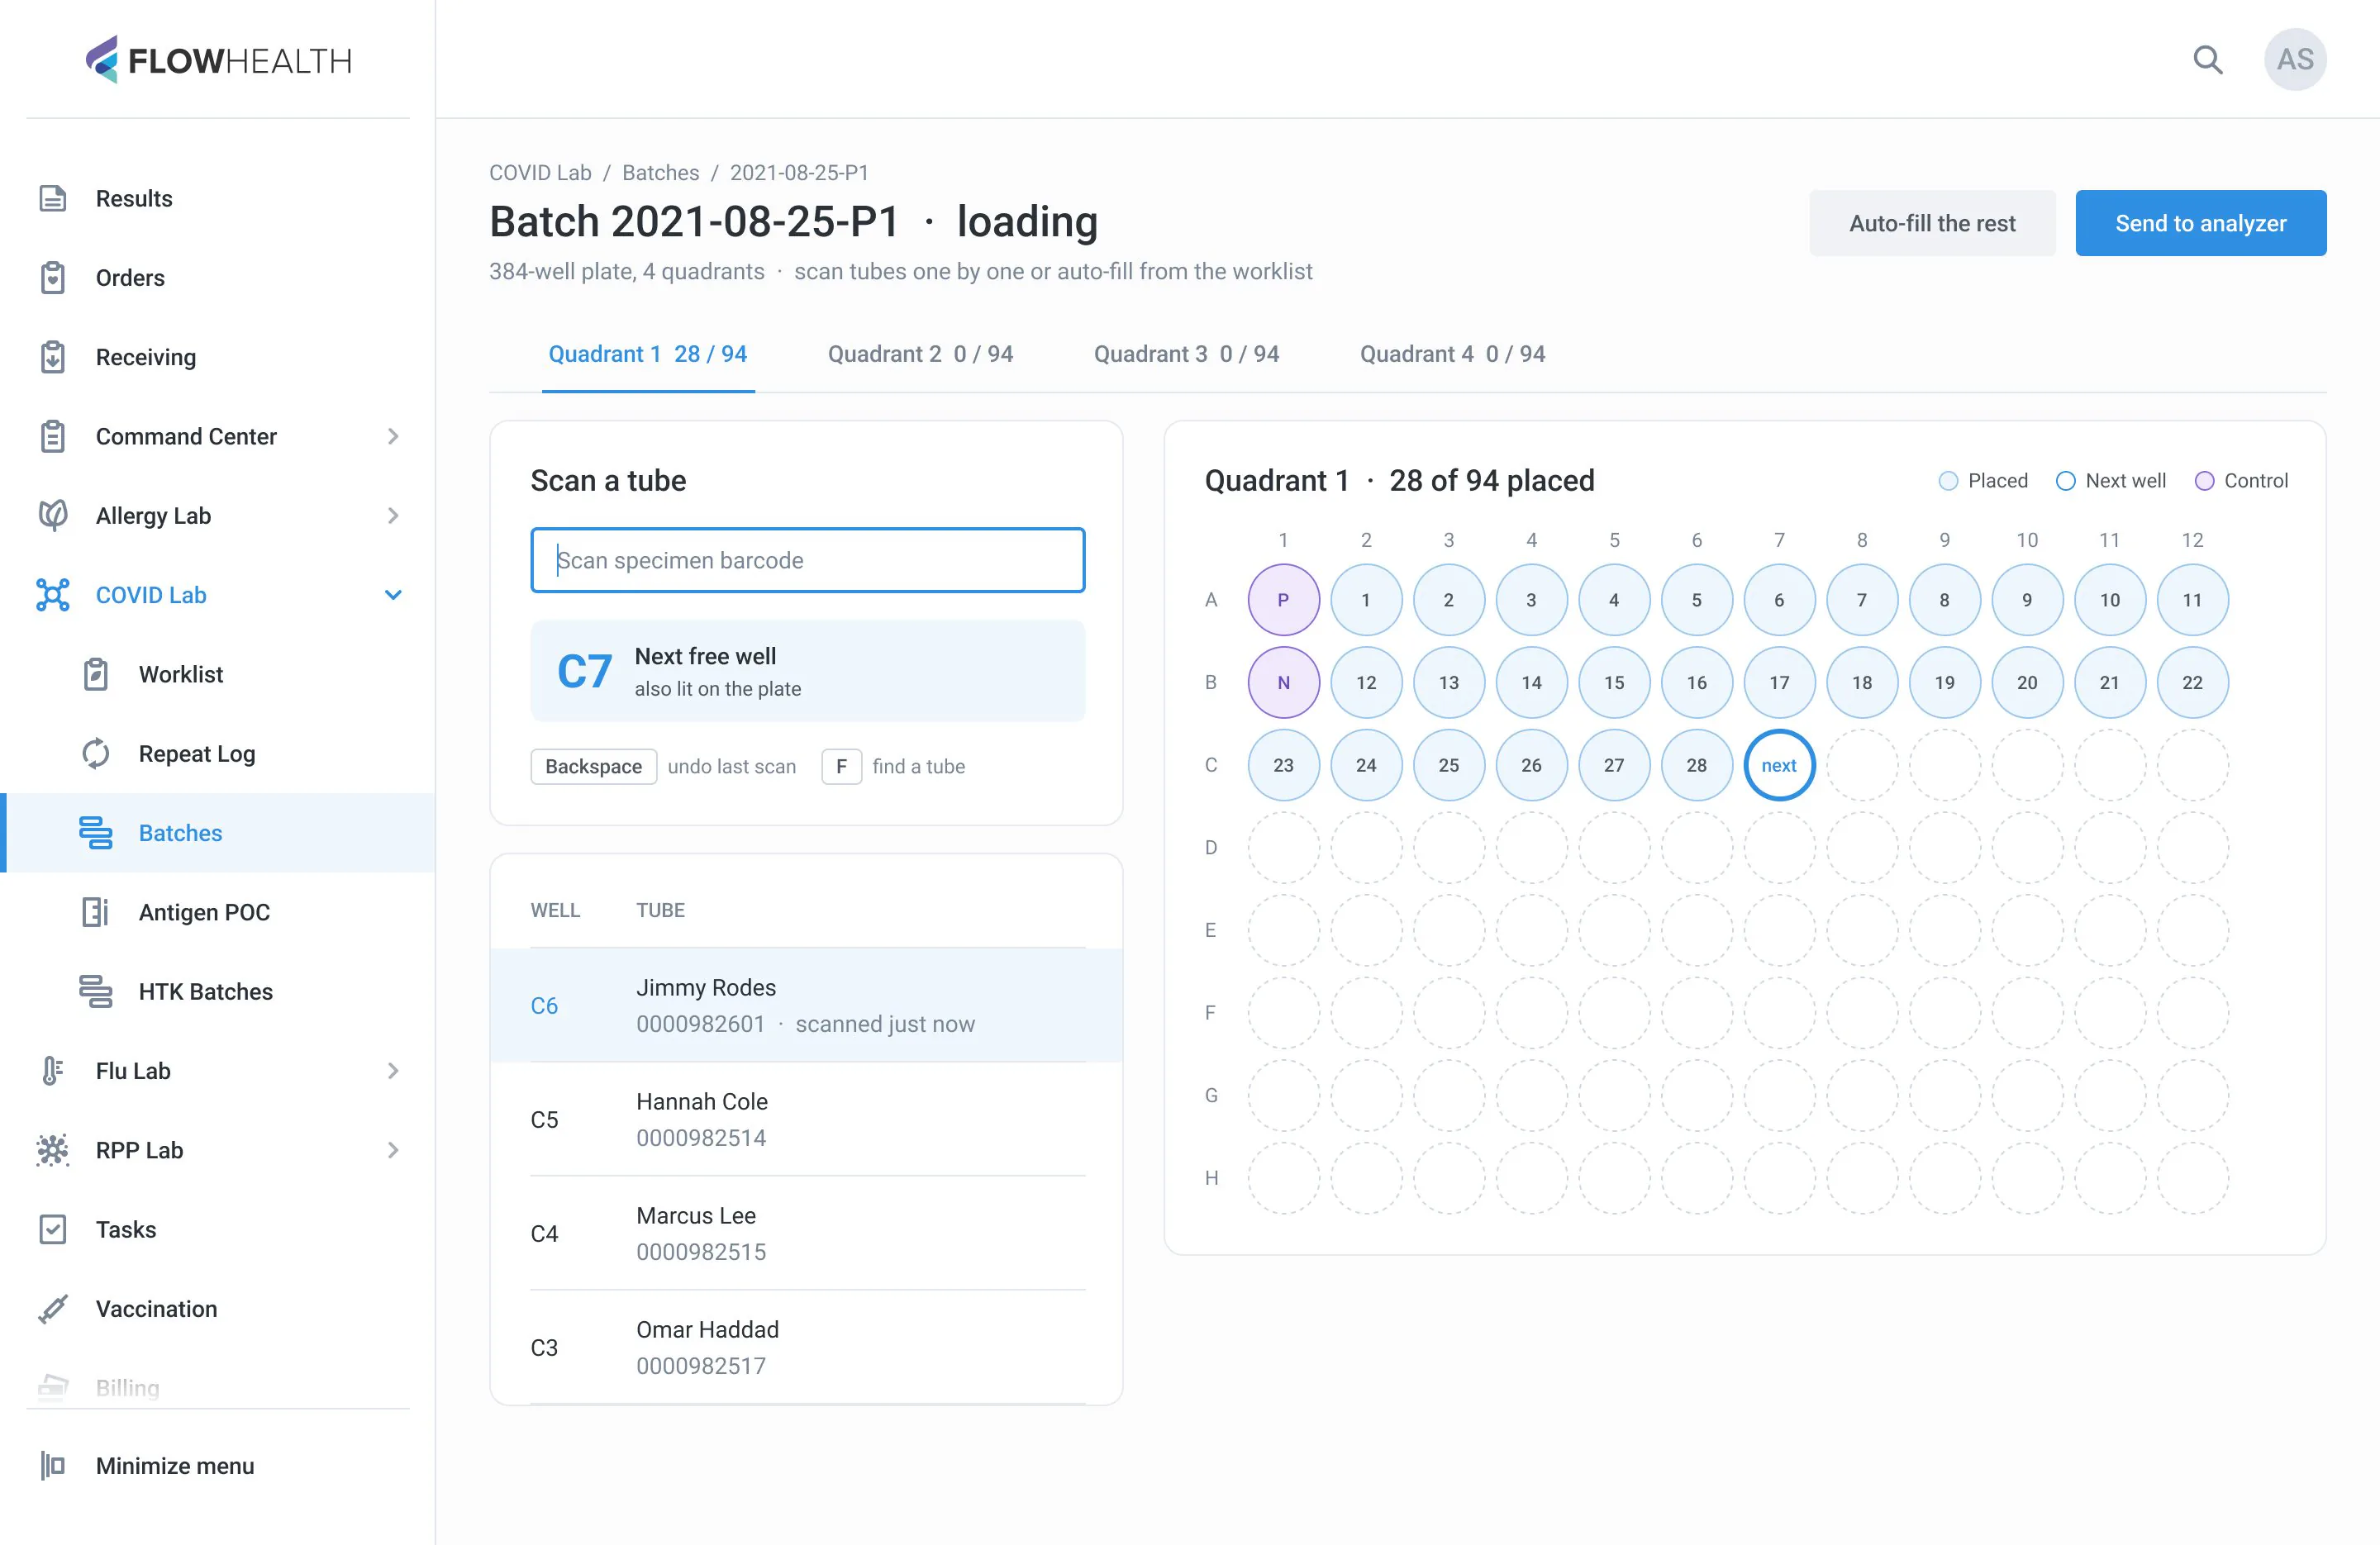Click the Orders clipboard icon
This screenshot has height=1545, width=2380.
(53, 278)
